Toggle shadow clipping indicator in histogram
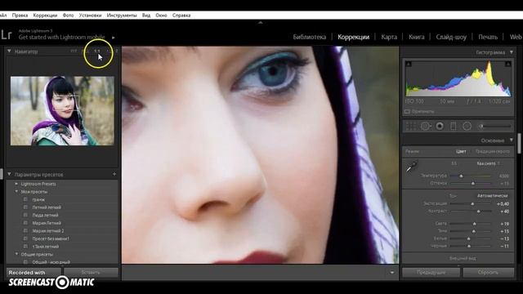Image resolution: width=523 pixels, height=294 pixels. (x=409, y=64)
